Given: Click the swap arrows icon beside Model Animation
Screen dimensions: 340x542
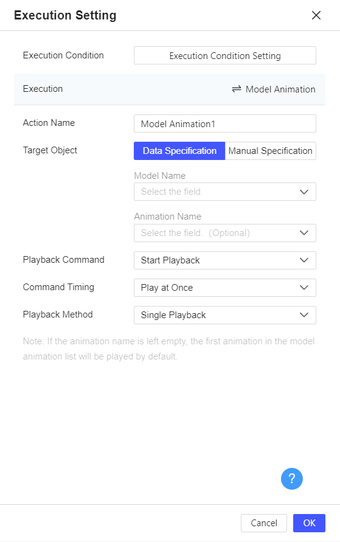Looking at the screenshot, I should (237, 89).
